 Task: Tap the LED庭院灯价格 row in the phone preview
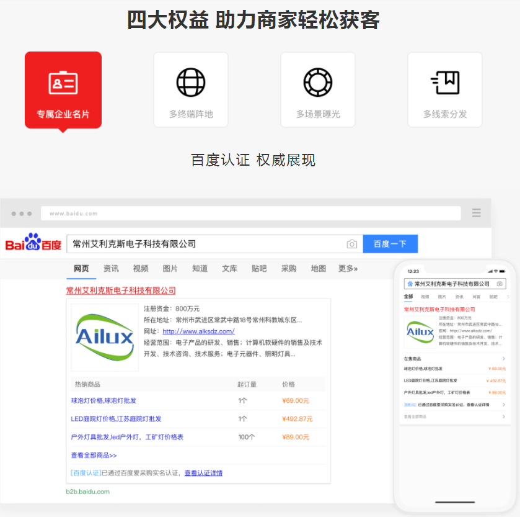pos(455,380)
